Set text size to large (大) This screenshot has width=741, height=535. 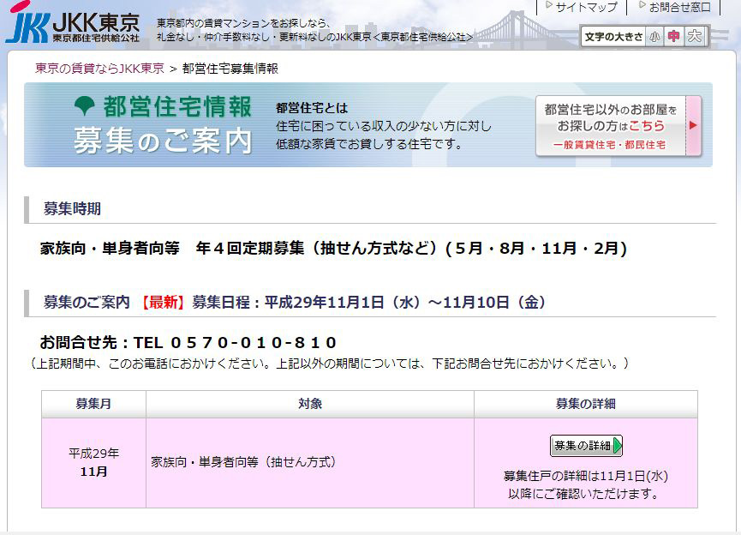pyautogui.click(x=695, y=36)
